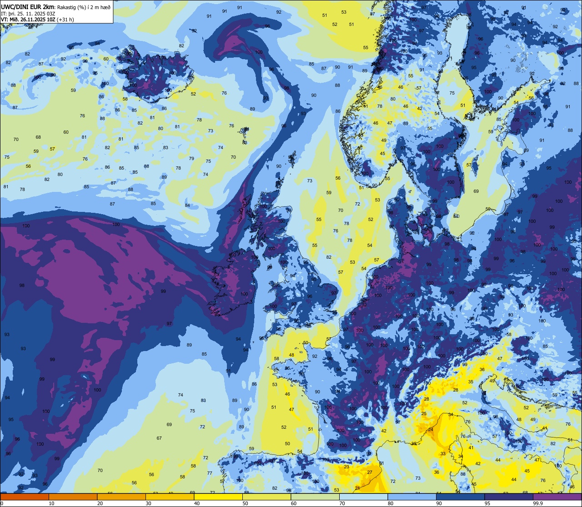Pick the 50–60 pale yellow legend segment

pyautogui.click(x=266, y=497)
